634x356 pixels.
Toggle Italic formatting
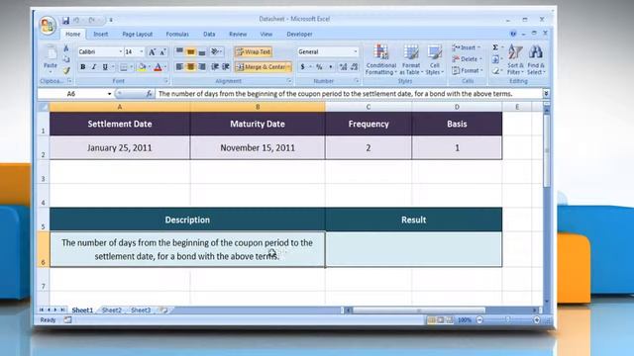click(94, 67)
